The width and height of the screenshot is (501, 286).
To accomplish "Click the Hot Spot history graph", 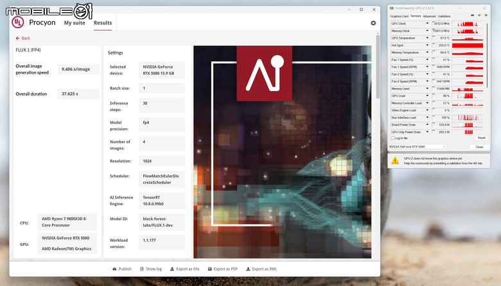I will [468, 46].
